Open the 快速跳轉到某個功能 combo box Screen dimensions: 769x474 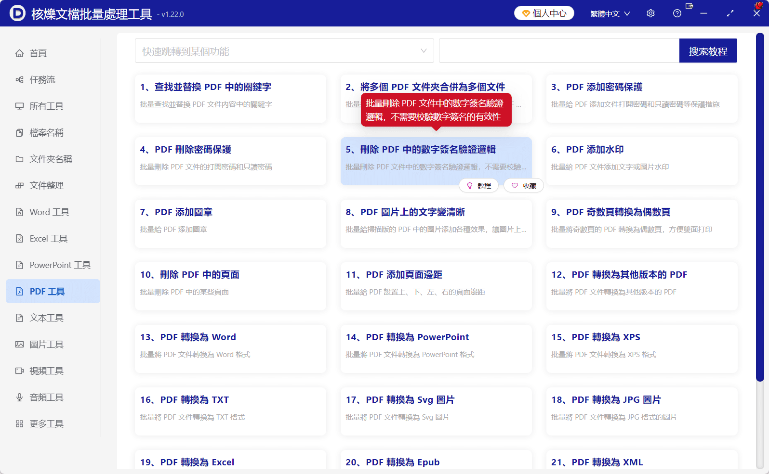284,51
